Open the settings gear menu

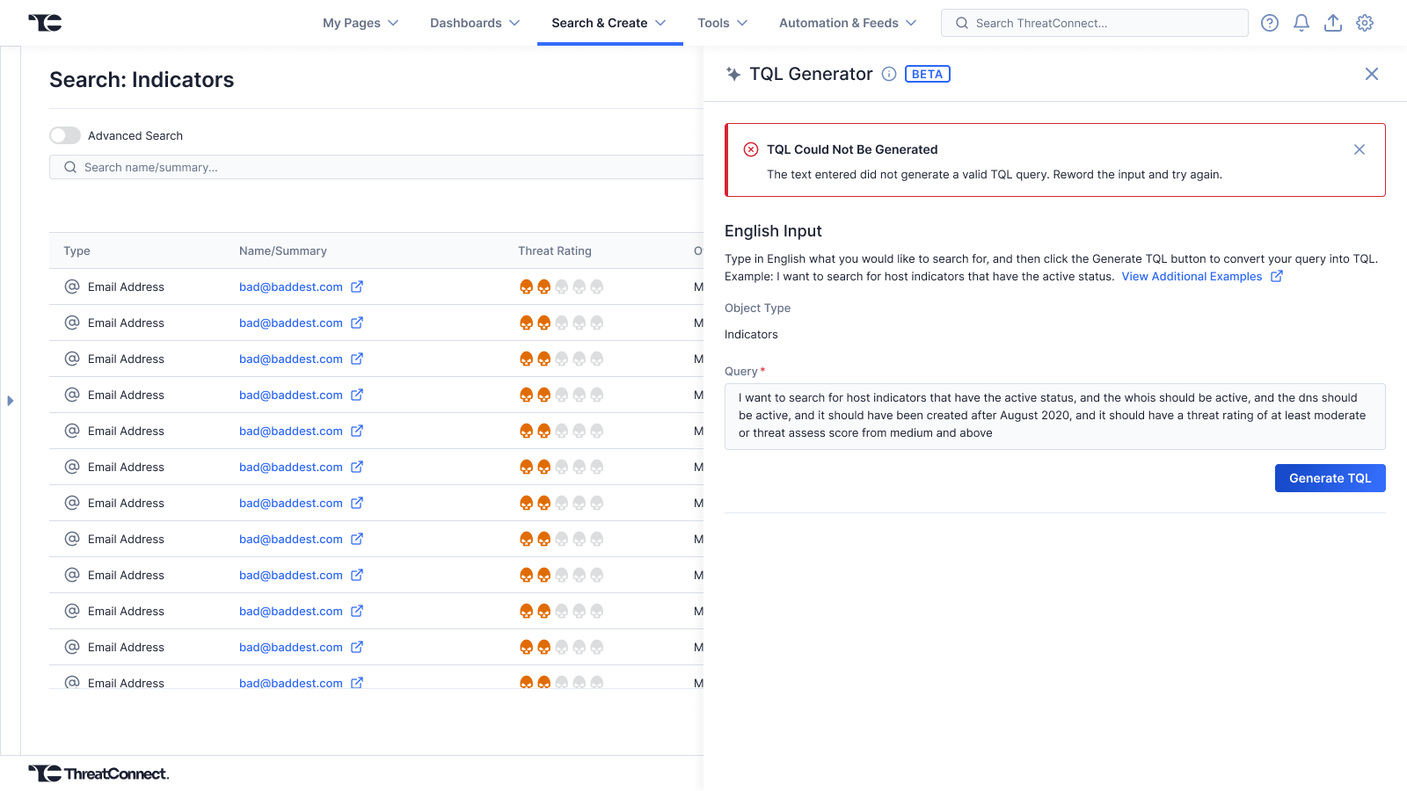[1364, 23]
